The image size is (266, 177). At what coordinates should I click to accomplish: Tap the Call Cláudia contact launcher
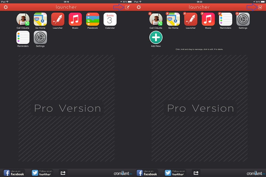pos(23,19)
